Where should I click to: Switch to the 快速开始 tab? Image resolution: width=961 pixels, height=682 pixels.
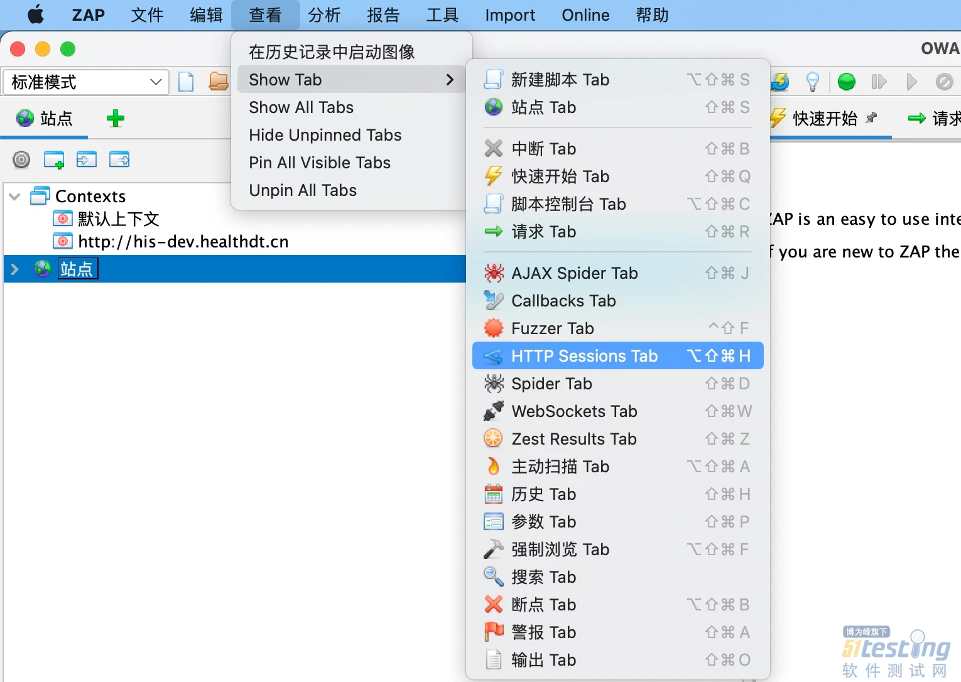pyautogui.click(x=823, y=119)
